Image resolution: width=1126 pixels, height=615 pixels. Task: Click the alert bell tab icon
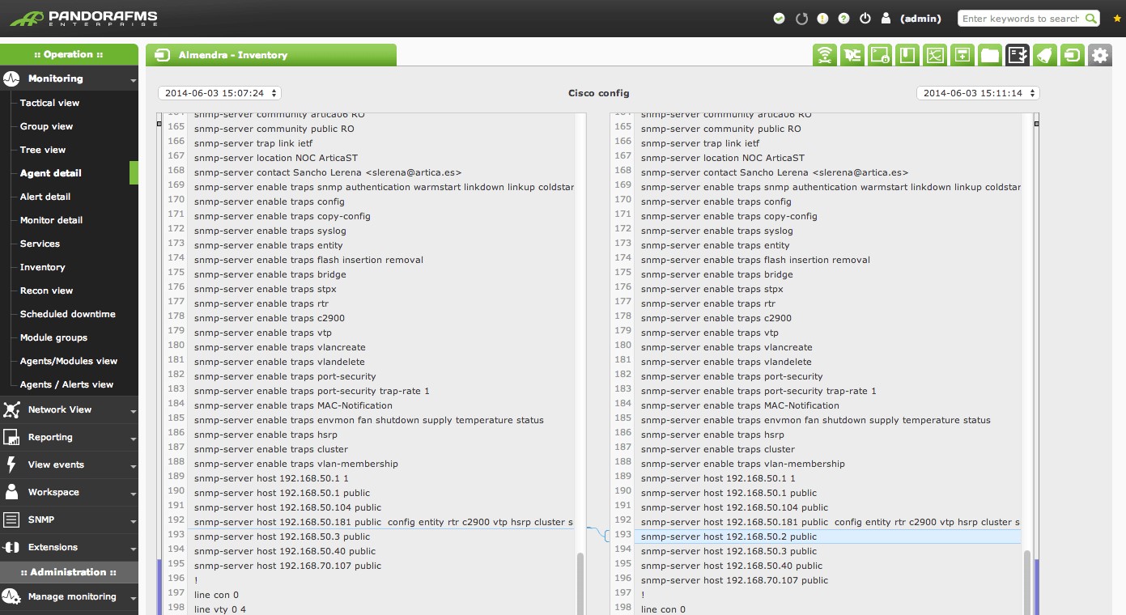click(1044, 55)
